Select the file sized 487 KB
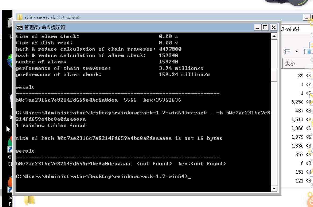Screen dimensions: 313x207 tap(303, 111)
